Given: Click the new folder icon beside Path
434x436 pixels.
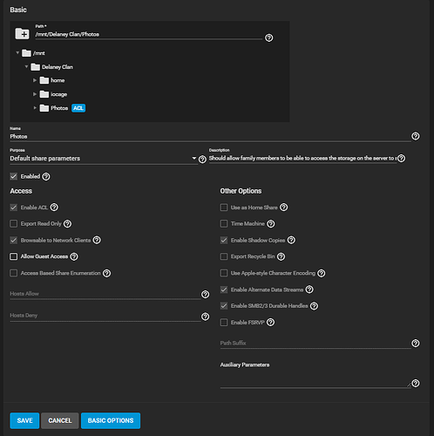Looking at the screenshot, I should pyautogui.click(x=22, y=34).
